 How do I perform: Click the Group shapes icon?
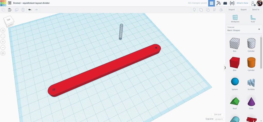point(201,10)
